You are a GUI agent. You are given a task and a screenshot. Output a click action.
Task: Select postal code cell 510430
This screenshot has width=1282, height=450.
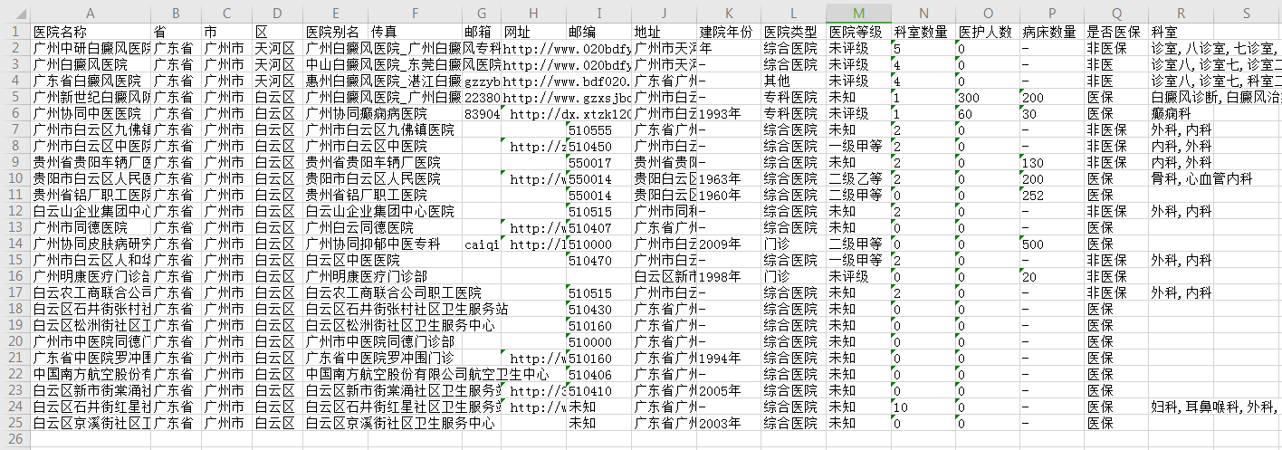coord(598,309)
